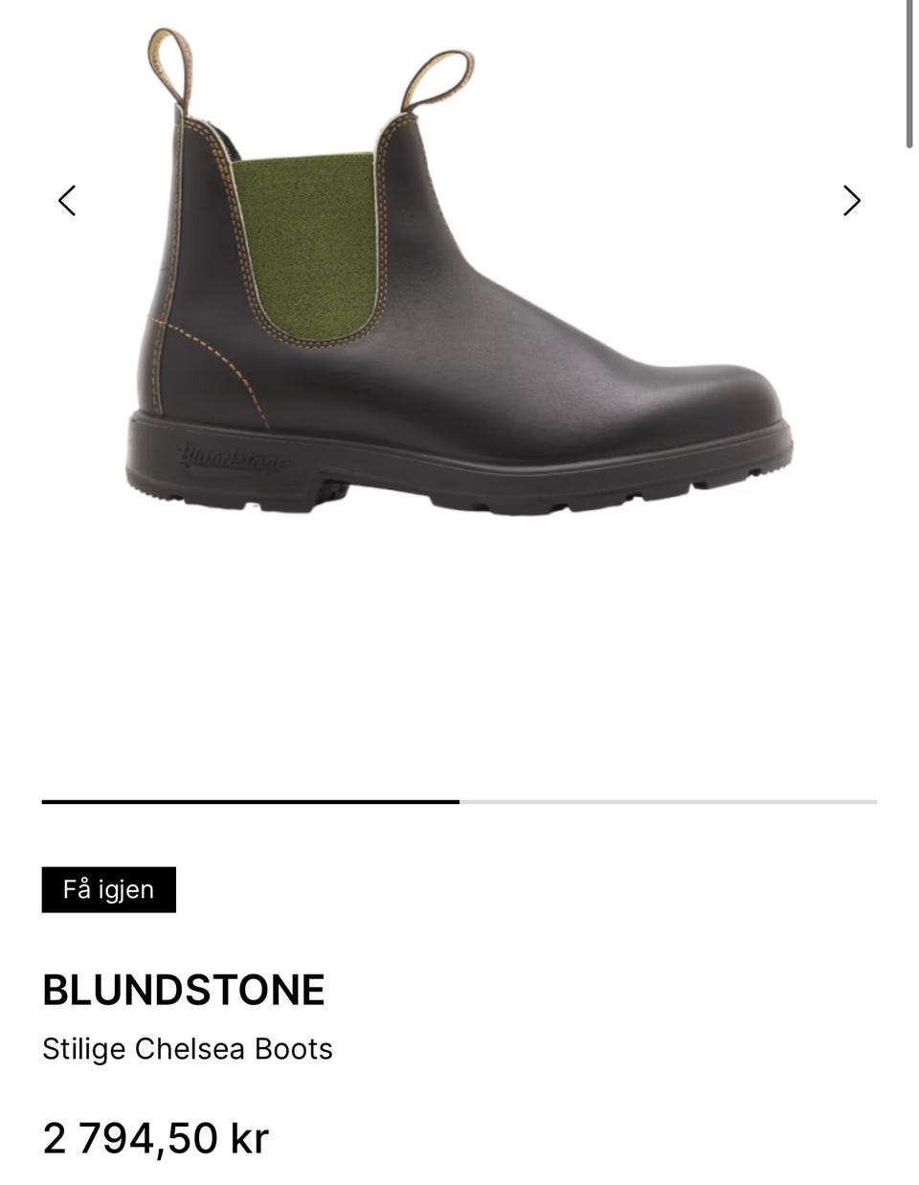Screen dimensions: 919x1185
Task: Tap the white space beneath the boot image
Action: pos(459,651)
